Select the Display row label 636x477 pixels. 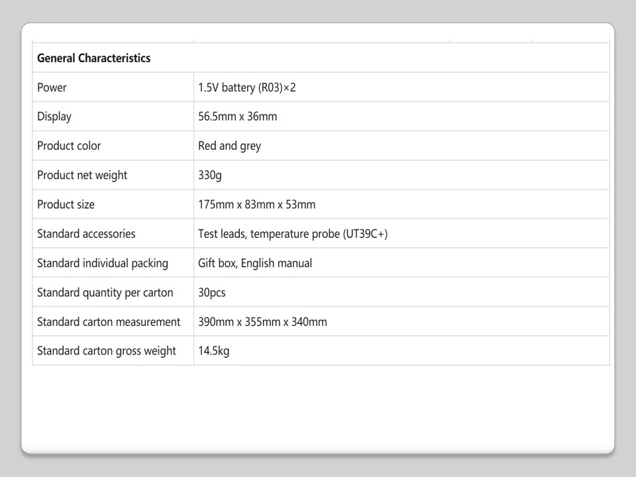(54, 117)
